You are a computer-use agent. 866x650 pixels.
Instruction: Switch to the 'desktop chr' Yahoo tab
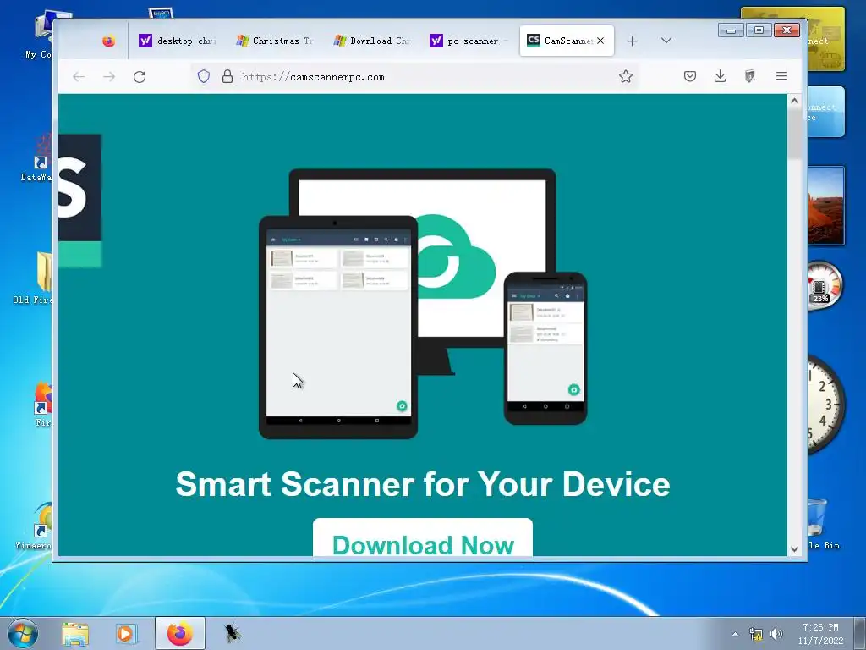coord(178,41)
